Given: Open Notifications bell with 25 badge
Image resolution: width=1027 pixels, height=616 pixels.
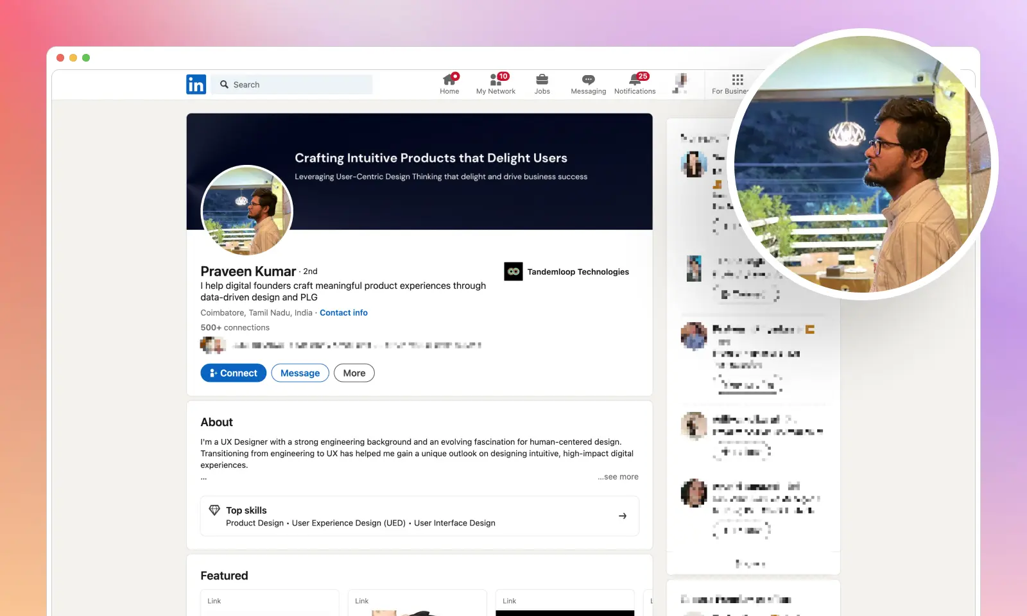Looking at the screenshot, I should pos(635,84).
